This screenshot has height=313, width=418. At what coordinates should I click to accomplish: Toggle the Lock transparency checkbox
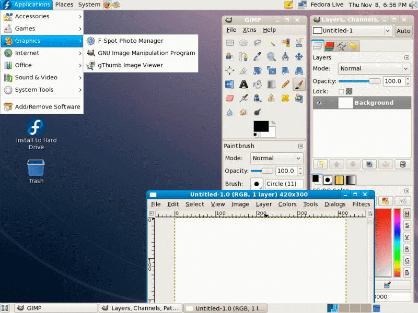(341, 92)
